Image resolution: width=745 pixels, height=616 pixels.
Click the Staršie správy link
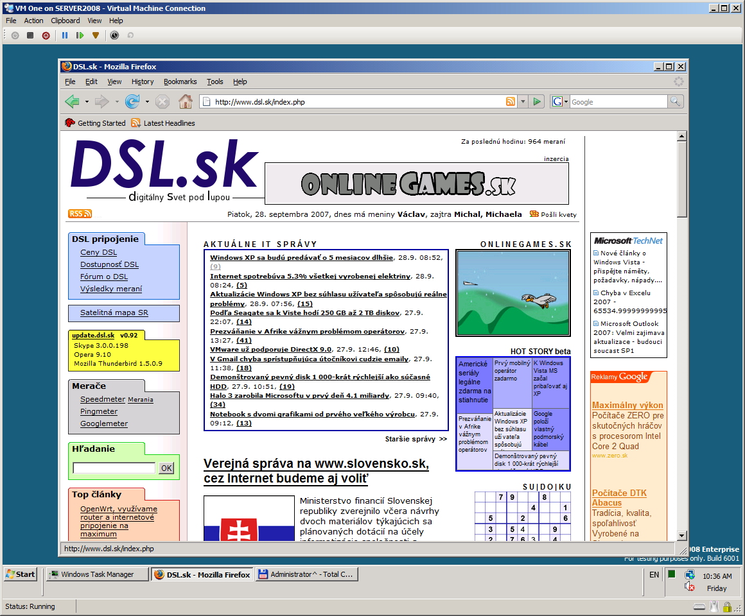click(416, 439)
